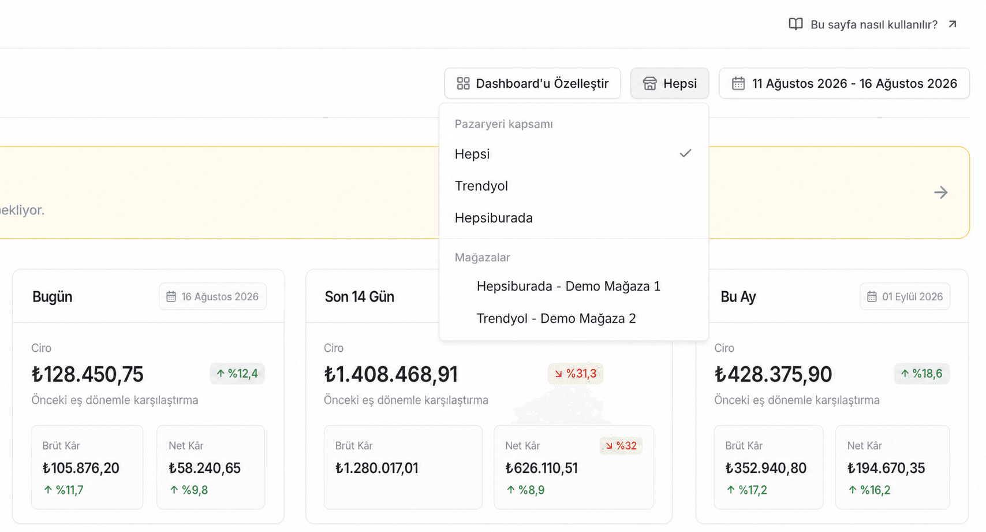
Task: Click Bugün Ciro value ₺128.450,75
Action: coord(88,374)
